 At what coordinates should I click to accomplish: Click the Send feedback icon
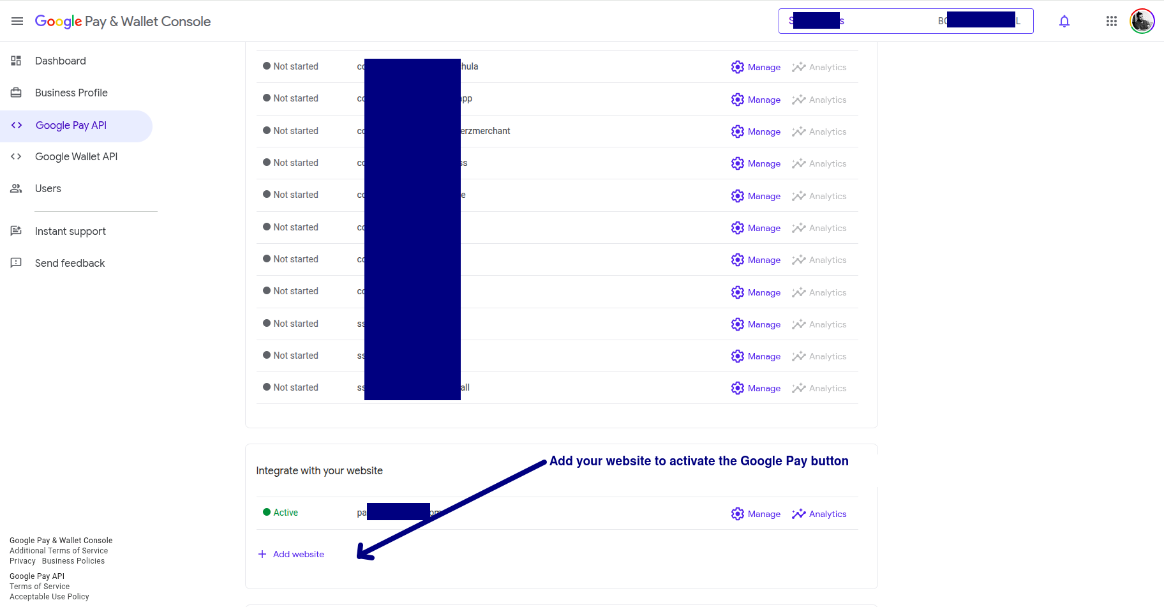tap(16, 263)
